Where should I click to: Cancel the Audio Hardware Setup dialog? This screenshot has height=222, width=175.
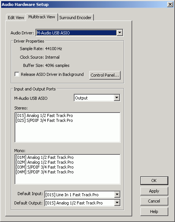154,201
